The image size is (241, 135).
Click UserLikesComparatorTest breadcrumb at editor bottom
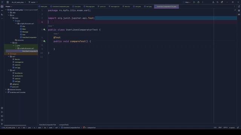tap(47, 125)
